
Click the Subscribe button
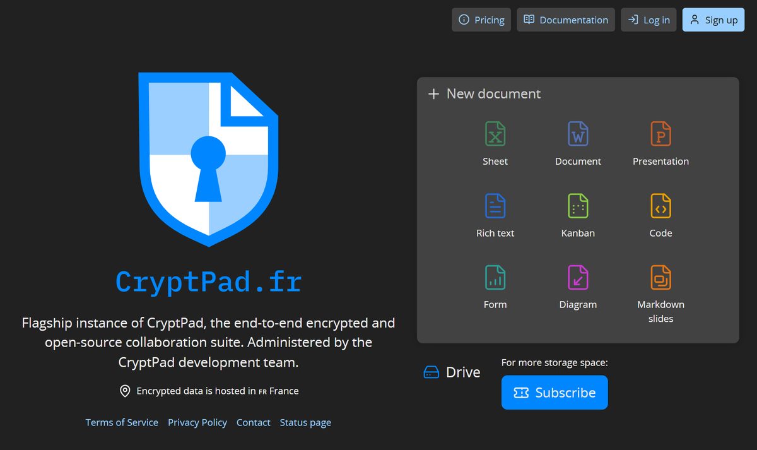click(555, 393)
